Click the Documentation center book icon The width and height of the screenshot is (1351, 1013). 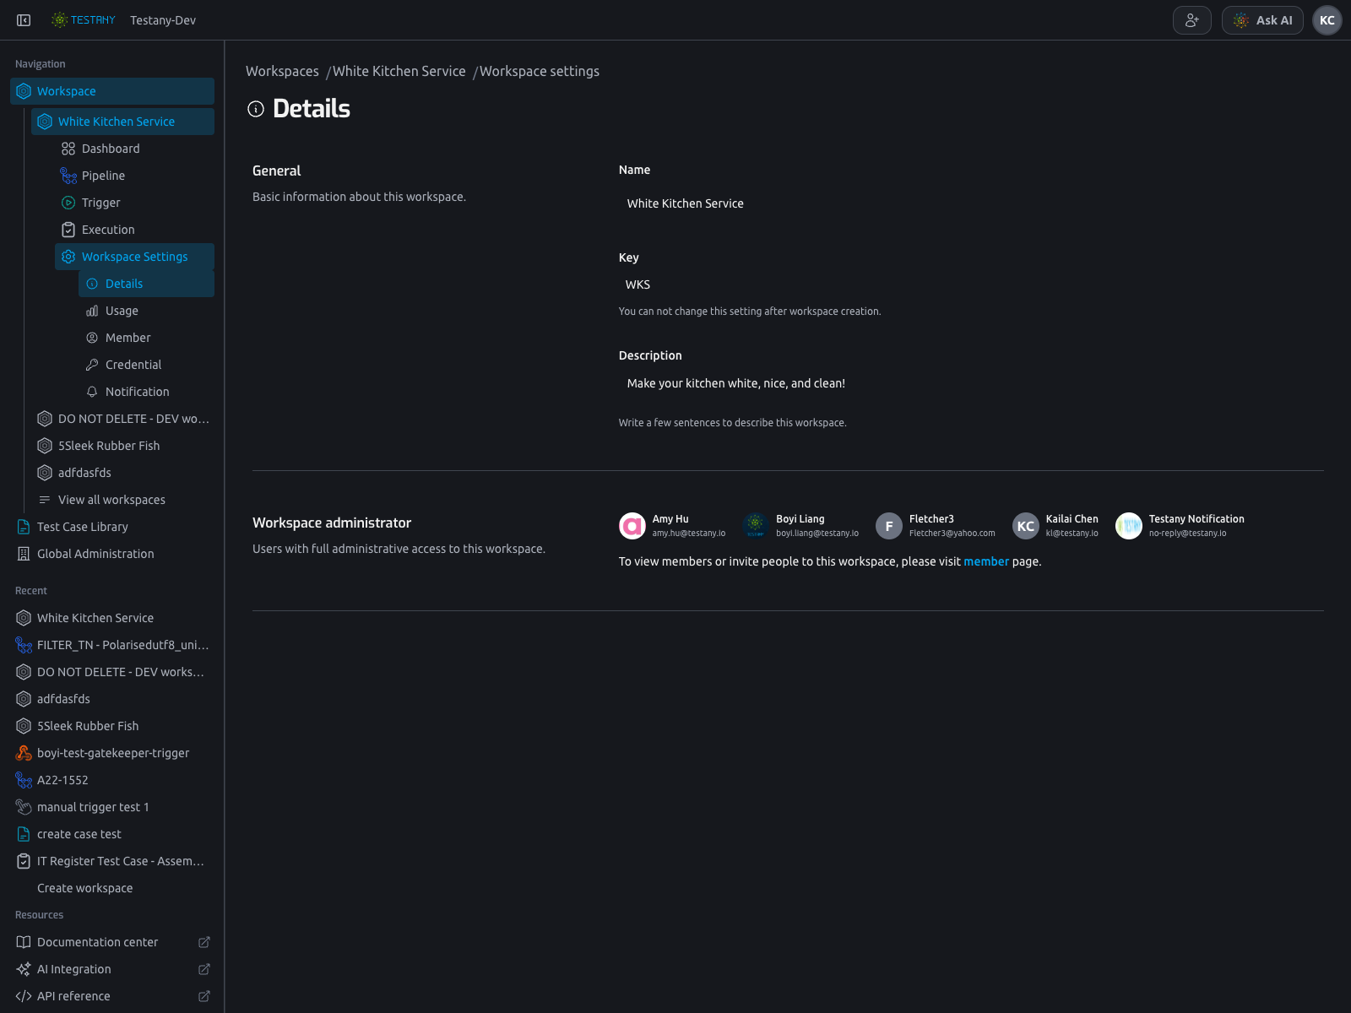[24, 942]
